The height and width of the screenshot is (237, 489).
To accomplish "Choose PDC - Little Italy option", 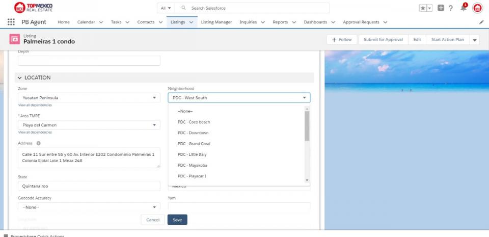I will point(192,154).
